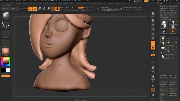Open the Dots stroke type selector

[6, 25]
